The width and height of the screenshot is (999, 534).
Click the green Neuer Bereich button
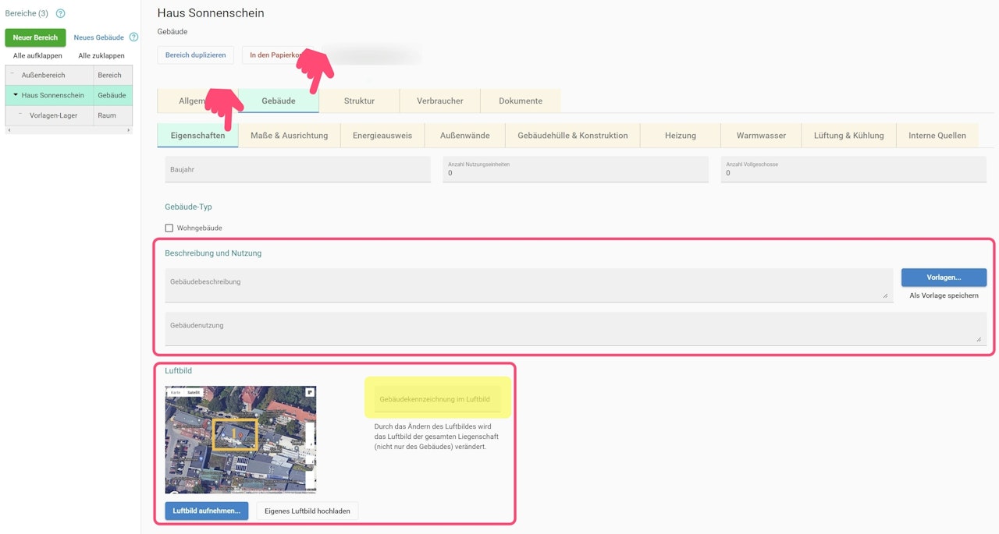point(35,37)
